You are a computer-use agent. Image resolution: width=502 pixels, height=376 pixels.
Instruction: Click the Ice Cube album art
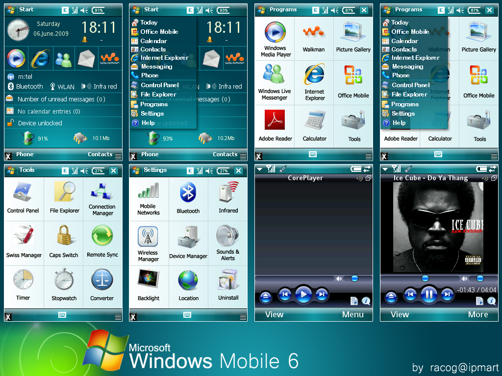pos(438,227)
